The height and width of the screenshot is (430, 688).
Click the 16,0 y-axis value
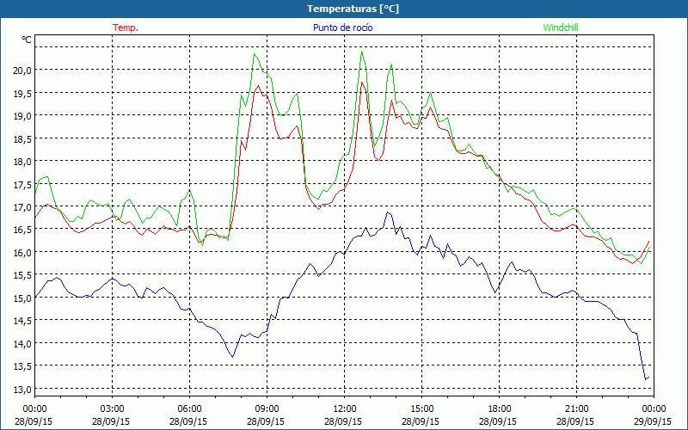point(23,252)
